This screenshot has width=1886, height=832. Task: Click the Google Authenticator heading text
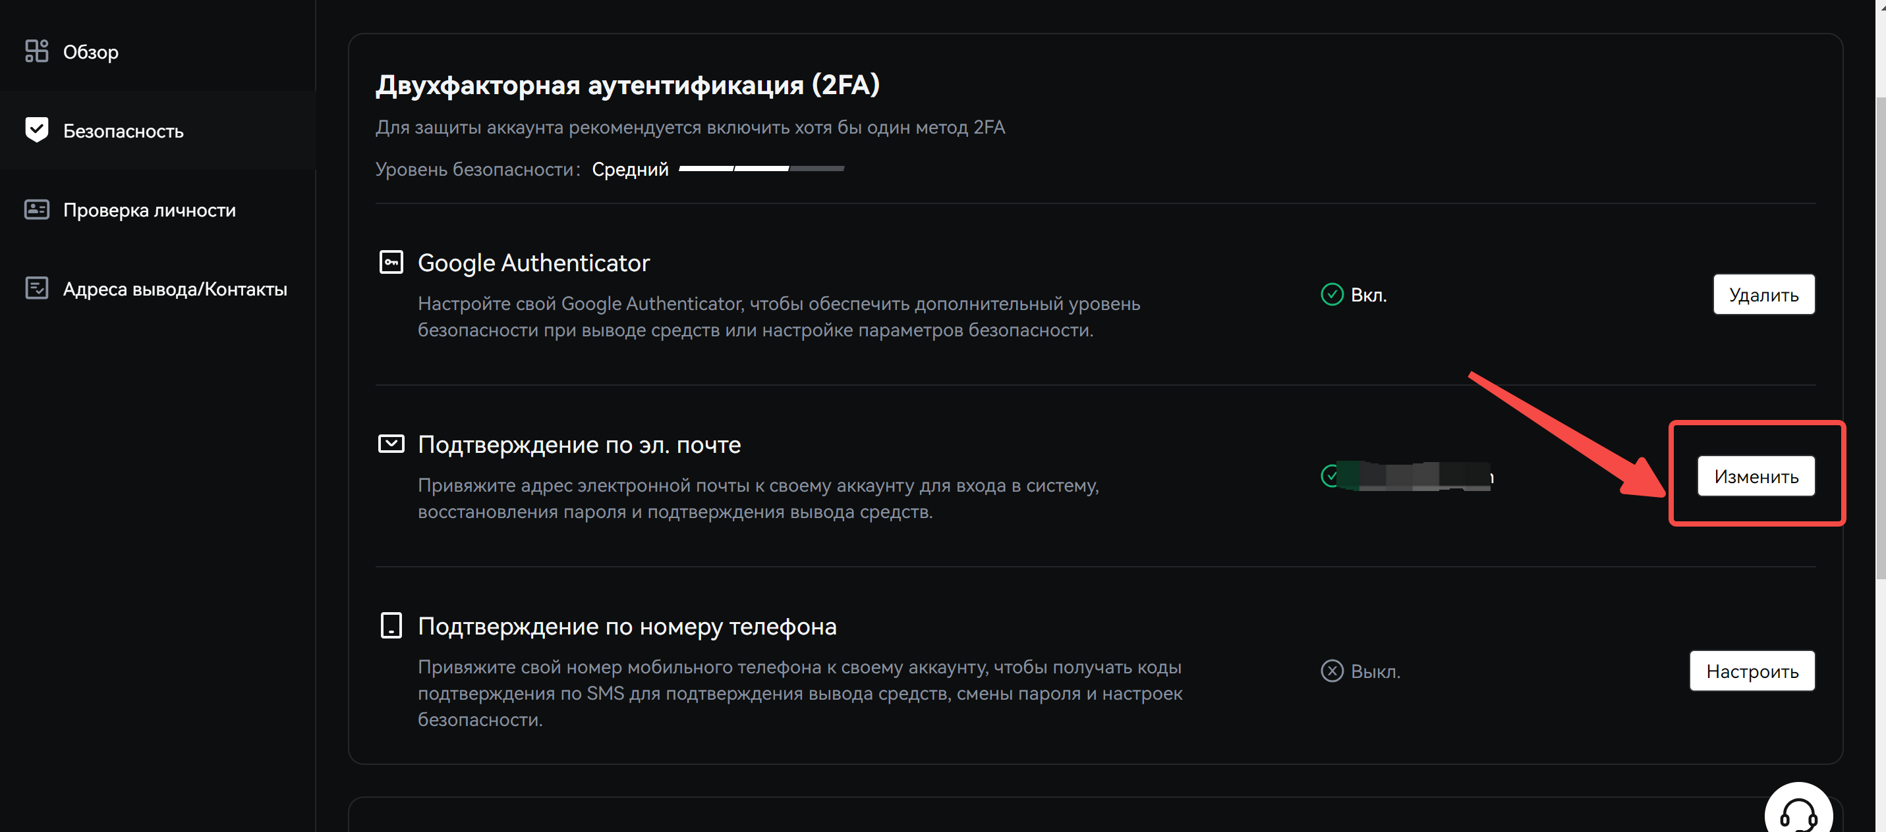533,263
